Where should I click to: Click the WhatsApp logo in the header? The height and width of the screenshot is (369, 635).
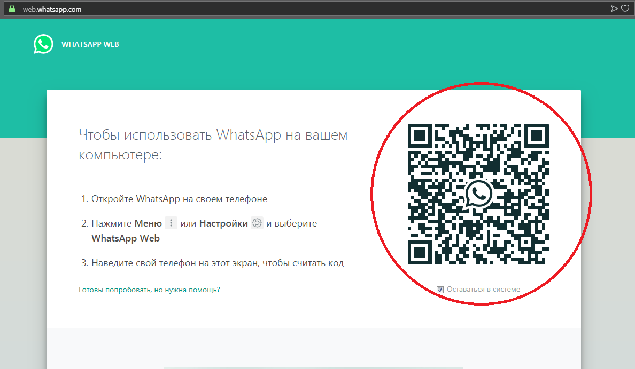click(x=43, y=44)
